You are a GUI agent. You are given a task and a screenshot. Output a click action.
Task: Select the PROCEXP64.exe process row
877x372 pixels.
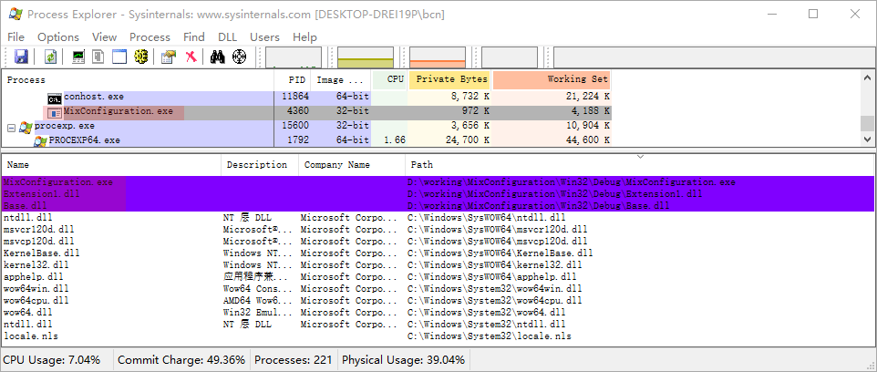pos(307,139)
